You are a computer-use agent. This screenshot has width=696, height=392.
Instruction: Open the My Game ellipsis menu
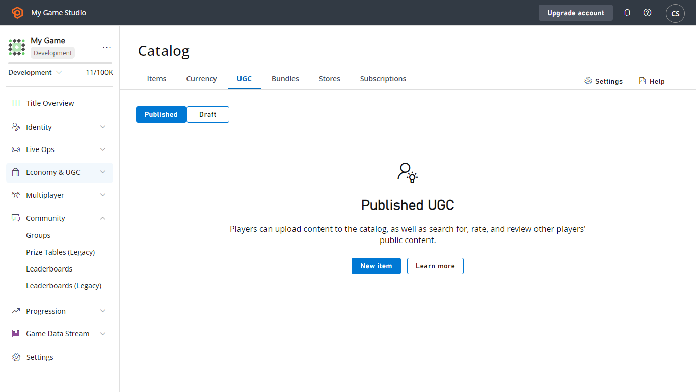click(106, 47)
